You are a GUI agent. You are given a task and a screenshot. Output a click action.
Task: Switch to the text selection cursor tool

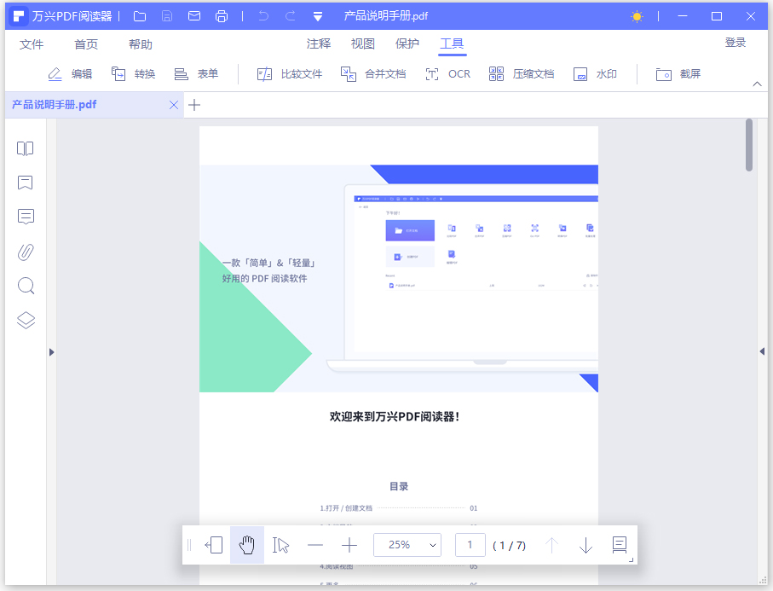pyautogui.click(x=281, y=545)
